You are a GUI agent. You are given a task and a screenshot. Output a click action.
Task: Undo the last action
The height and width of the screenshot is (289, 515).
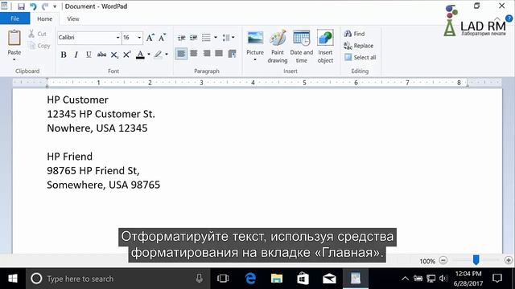33,6
